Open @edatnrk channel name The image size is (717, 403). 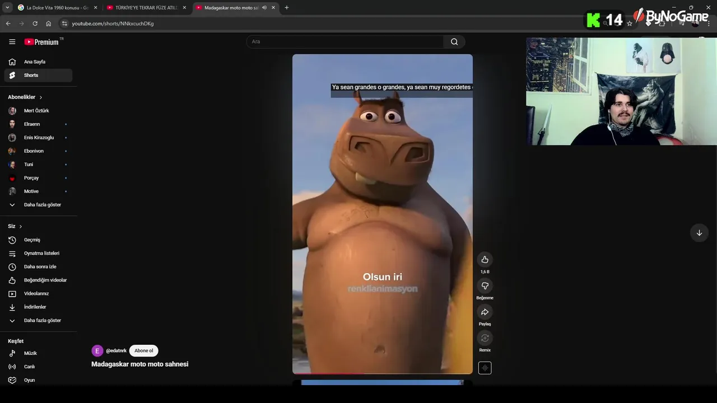116,351
